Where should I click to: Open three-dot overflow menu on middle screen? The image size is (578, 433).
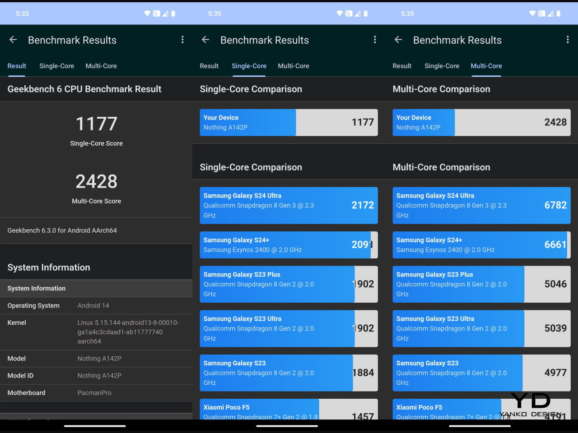coord(375,40)
